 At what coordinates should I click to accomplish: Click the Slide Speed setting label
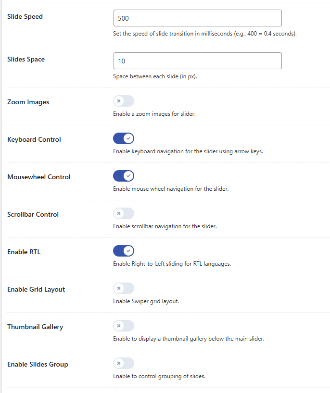(25, 16)
